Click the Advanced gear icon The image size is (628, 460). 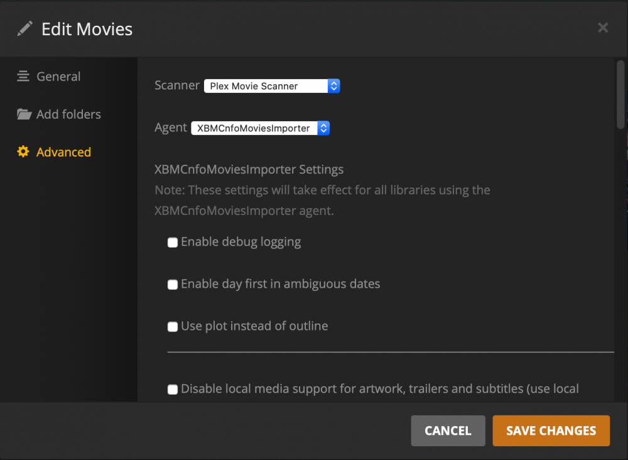(x=23, y=152)
